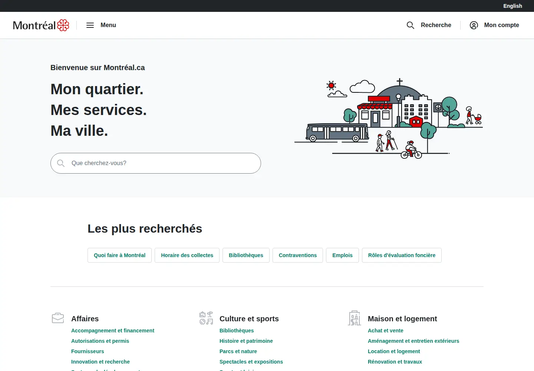The image size is (534, 371).
Task: Open 'Rénovation et travaux' link
Action: [x=395, y=362]
